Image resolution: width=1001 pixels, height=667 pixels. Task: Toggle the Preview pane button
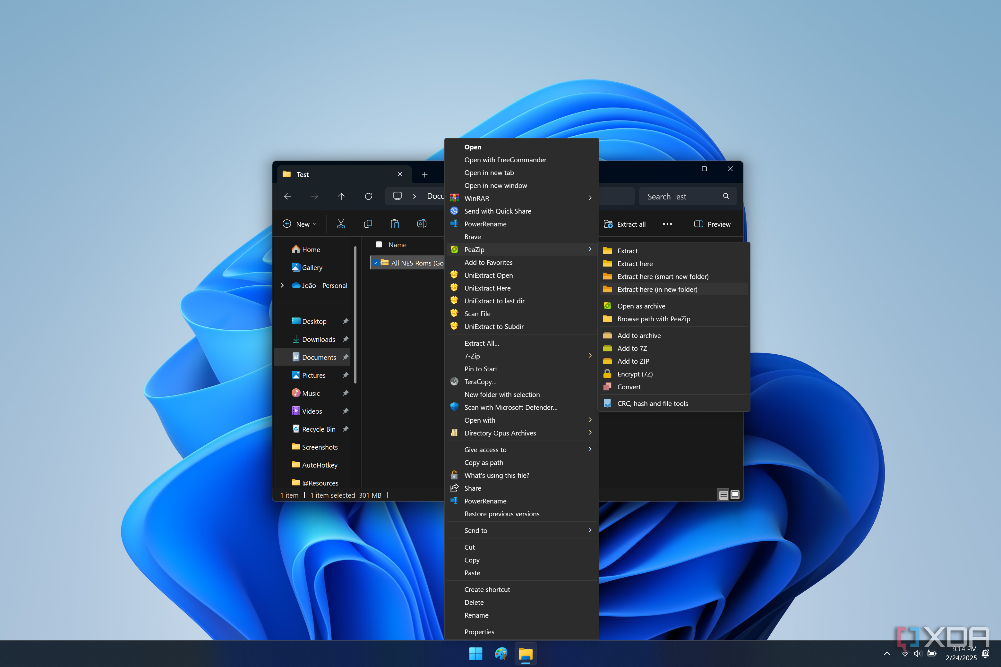713,224
